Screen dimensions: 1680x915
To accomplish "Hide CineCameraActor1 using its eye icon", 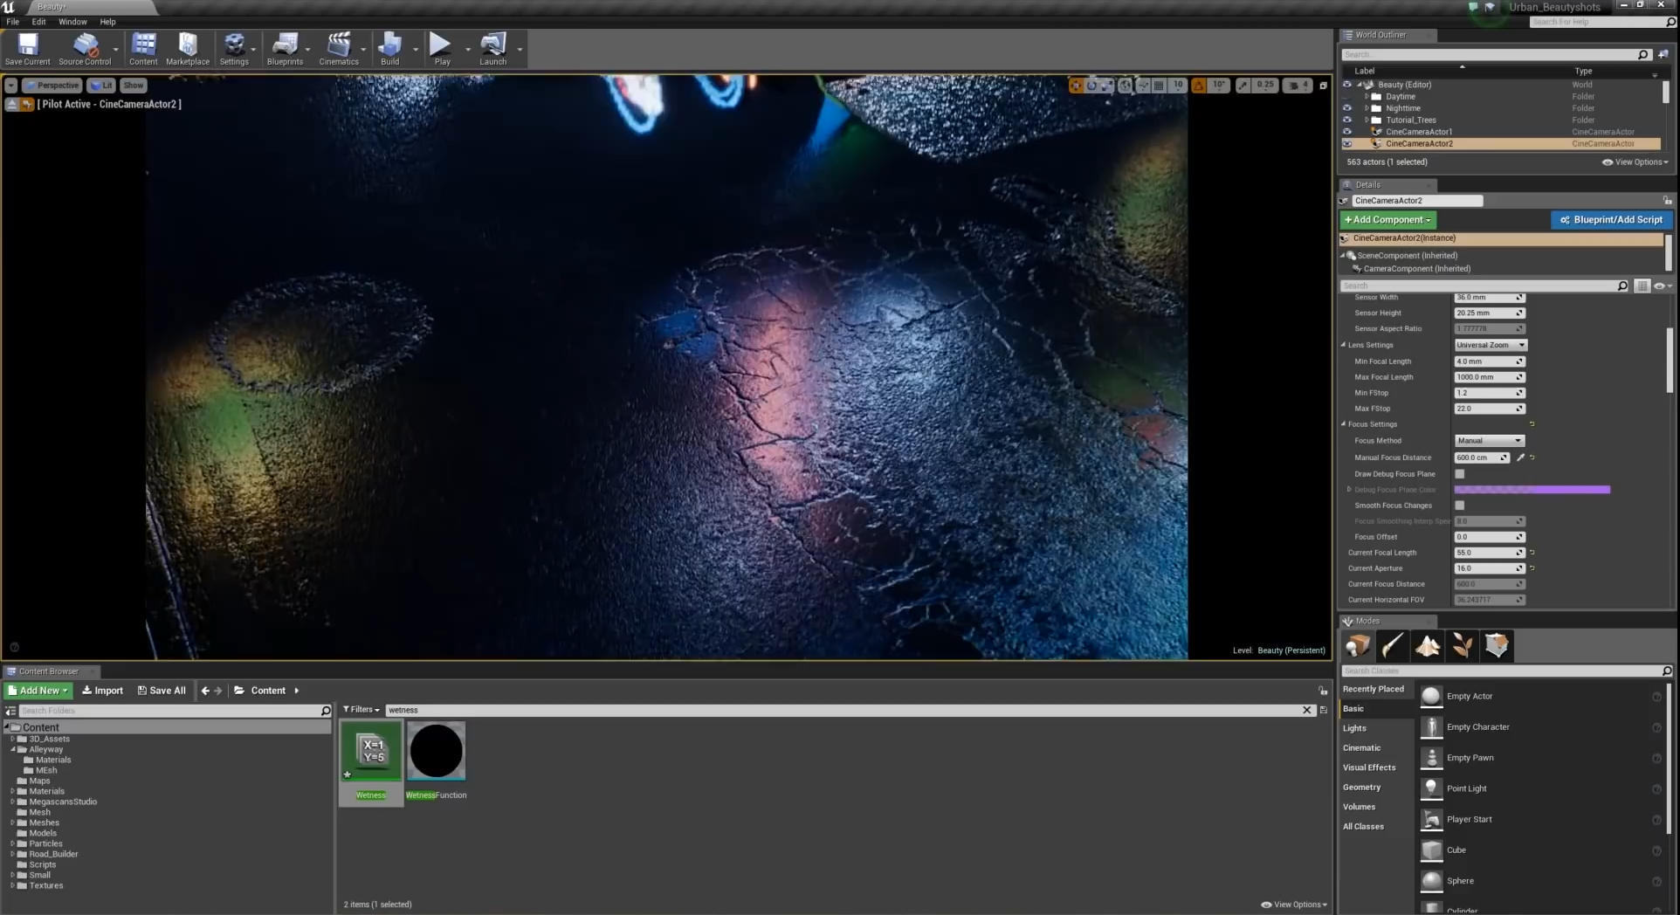I will click(1346, 132).
